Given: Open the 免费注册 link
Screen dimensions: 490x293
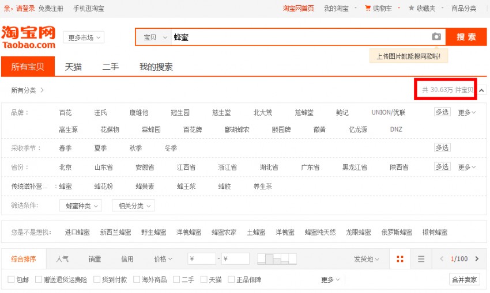Looking at the screenshot, I should click(x=51, y=8).
